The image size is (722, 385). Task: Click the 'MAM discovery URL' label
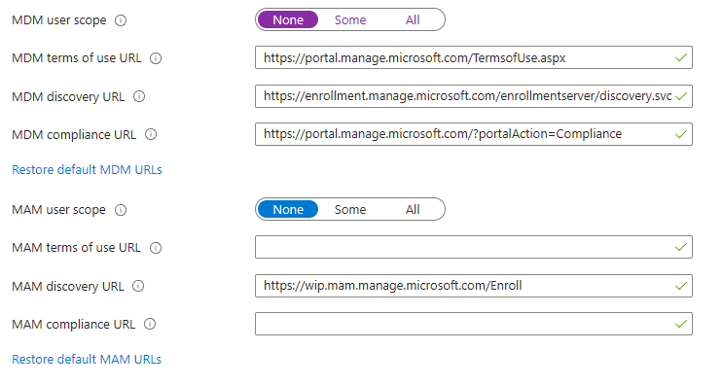[x=68, y=287]
